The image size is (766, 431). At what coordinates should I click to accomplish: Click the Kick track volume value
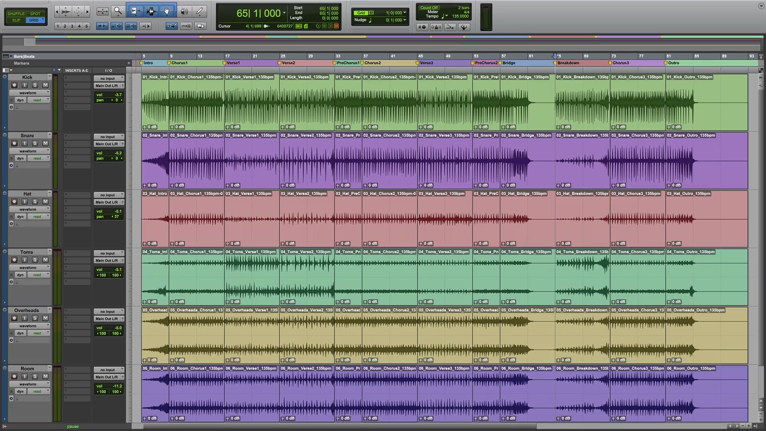tap(118, 95)
